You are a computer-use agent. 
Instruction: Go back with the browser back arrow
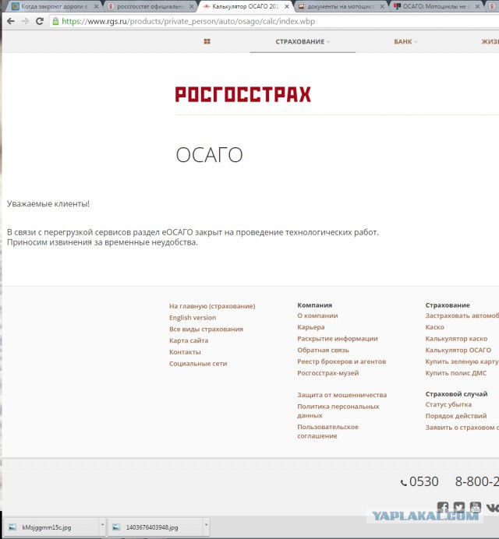(x=11, y=21)
